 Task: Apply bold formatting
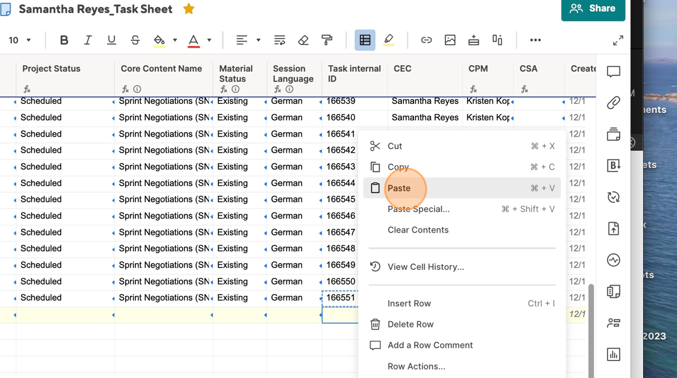pos(64,40)
